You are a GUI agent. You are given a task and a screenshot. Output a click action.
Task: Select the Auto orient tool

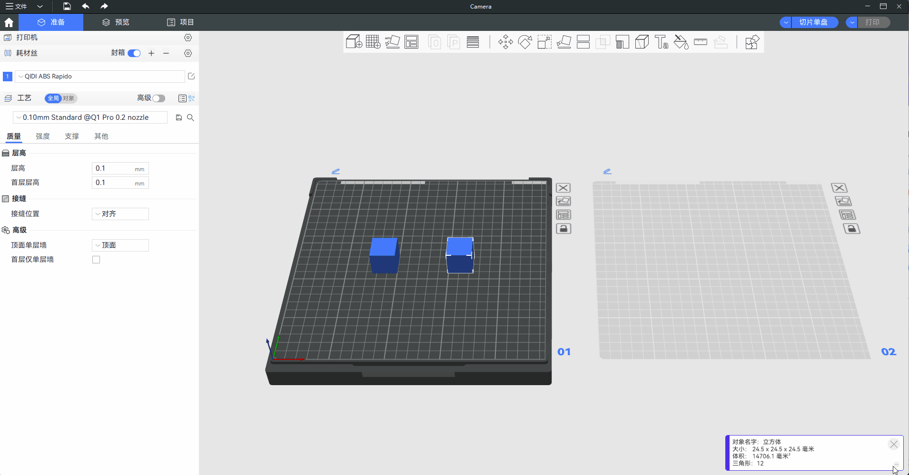pyautogui.click(x=392, y=42)
